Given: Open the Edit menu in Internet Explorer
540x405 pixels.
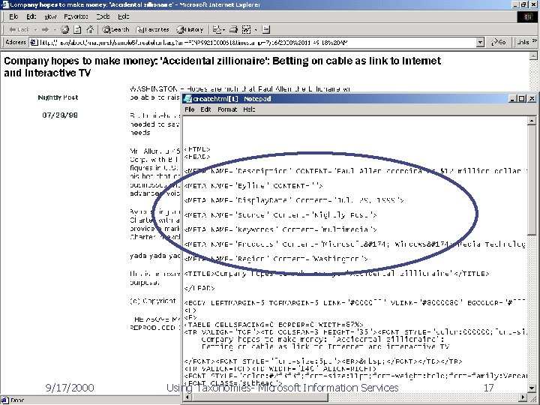Looking at the screenshot, I should (31, 16).
